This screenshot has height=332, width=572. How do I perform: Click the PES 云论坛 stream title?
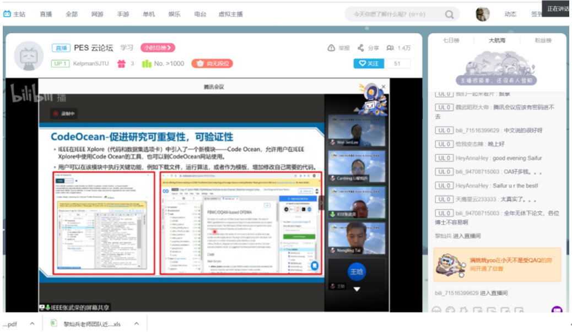[93, 48]
